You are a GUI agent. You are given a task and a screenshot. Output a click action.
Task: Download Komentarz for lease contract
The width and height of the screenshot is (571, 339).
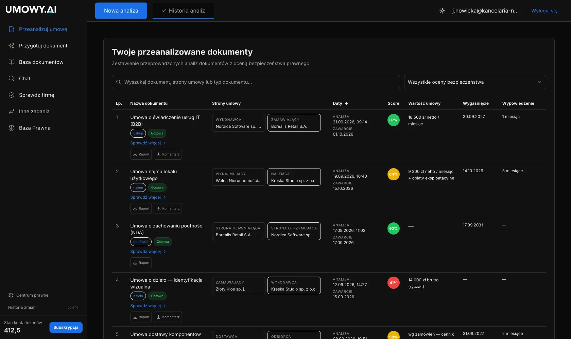(168, 208)
